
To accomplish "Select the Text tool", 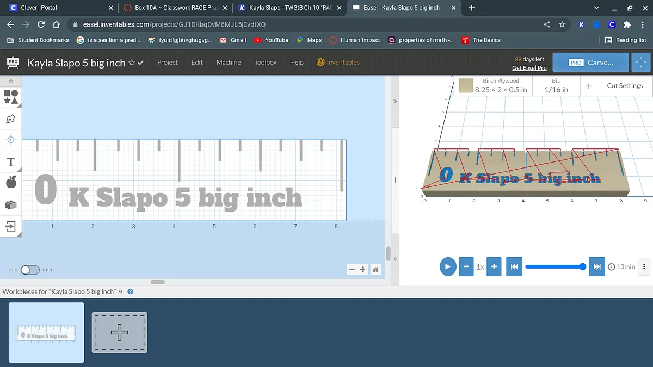I will (11, 161).
